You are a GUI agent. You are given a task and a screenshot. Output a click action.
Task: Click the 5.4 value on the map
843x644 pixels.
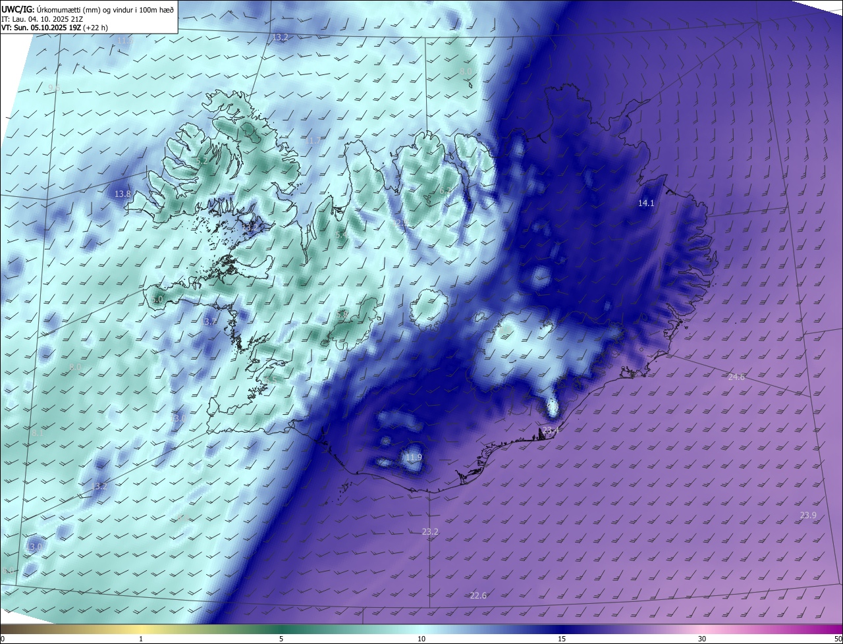click(x=341, y=235)
